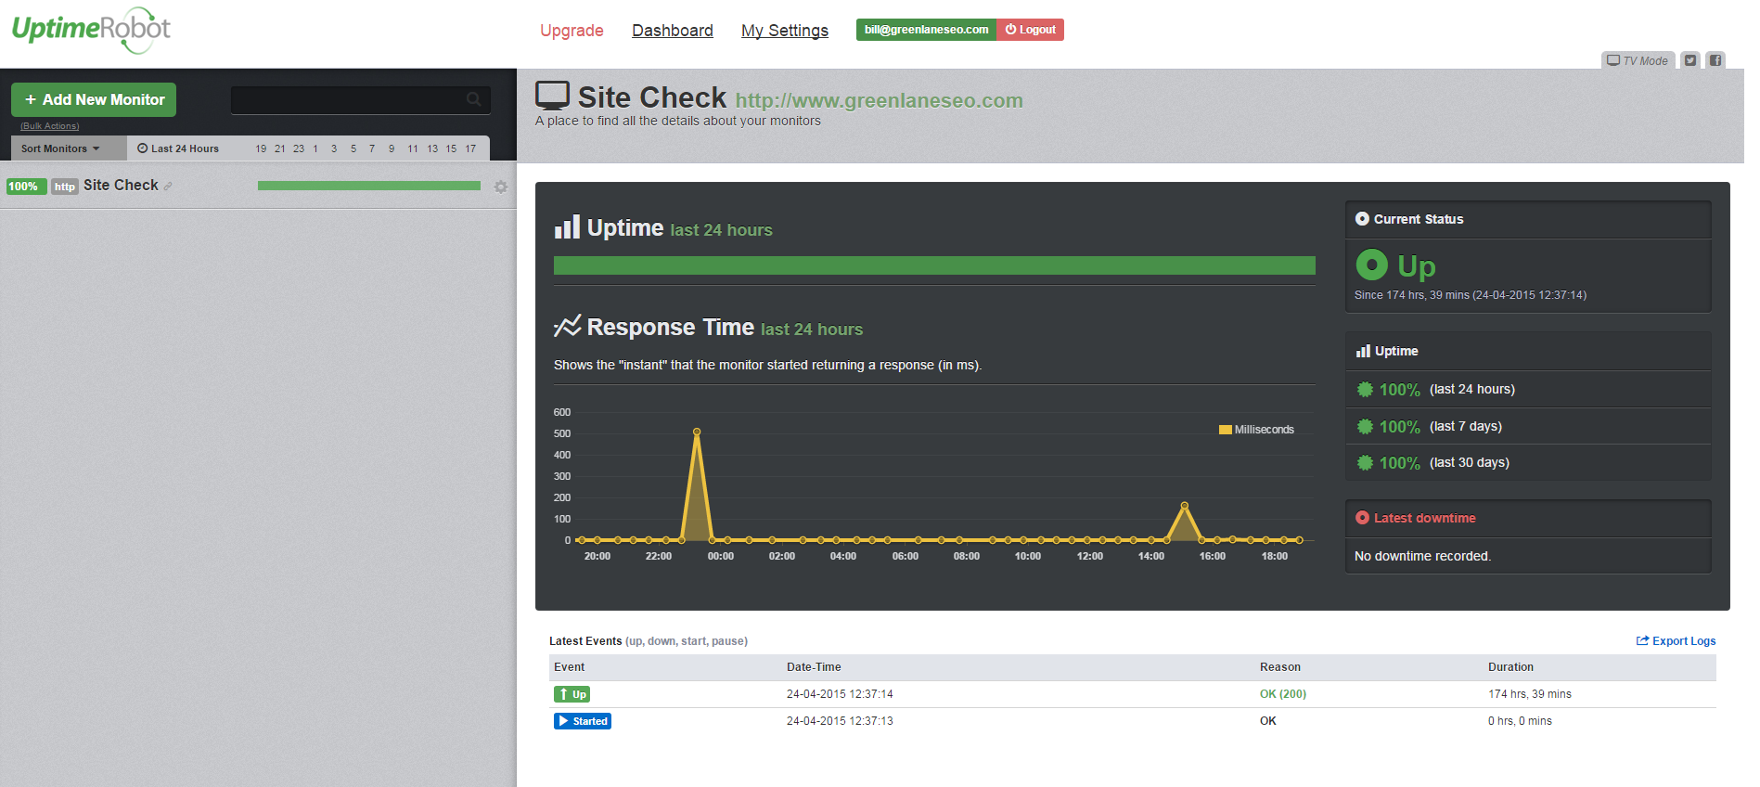Click the 100% badge on Site Check row
This screenshot has width=1760, height=787.
click(26, 187)
